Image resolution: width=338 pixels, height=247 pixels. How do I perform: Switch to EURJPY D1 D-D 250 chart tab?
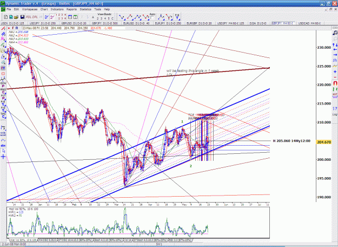(168, 23)
